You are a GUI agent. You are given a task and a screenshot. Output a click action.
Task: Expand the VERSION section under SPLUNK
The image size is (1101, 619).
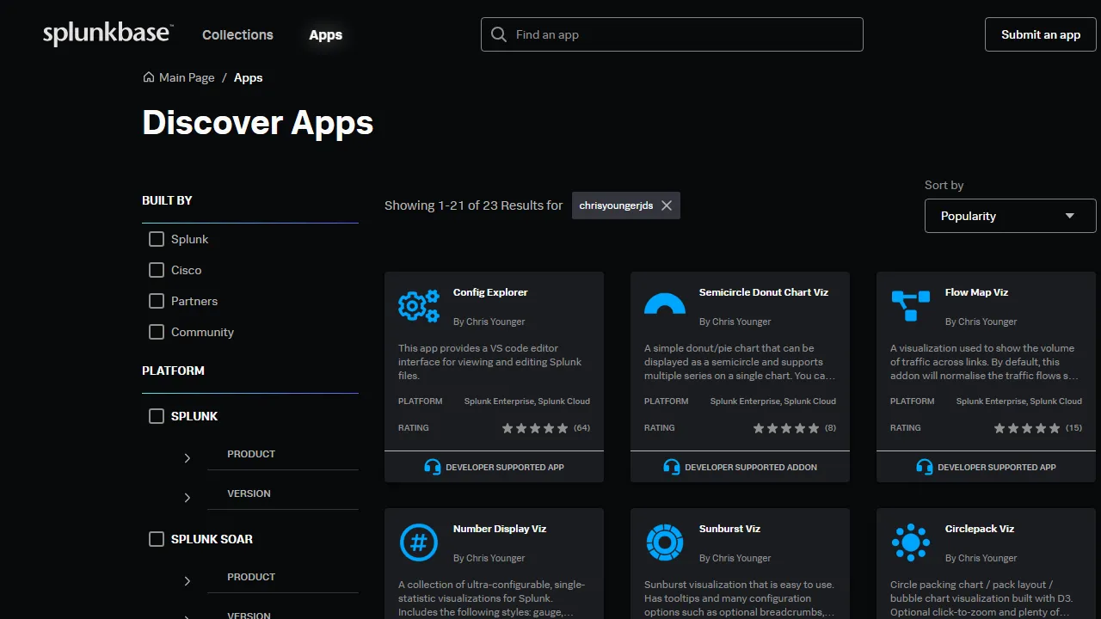187,497
